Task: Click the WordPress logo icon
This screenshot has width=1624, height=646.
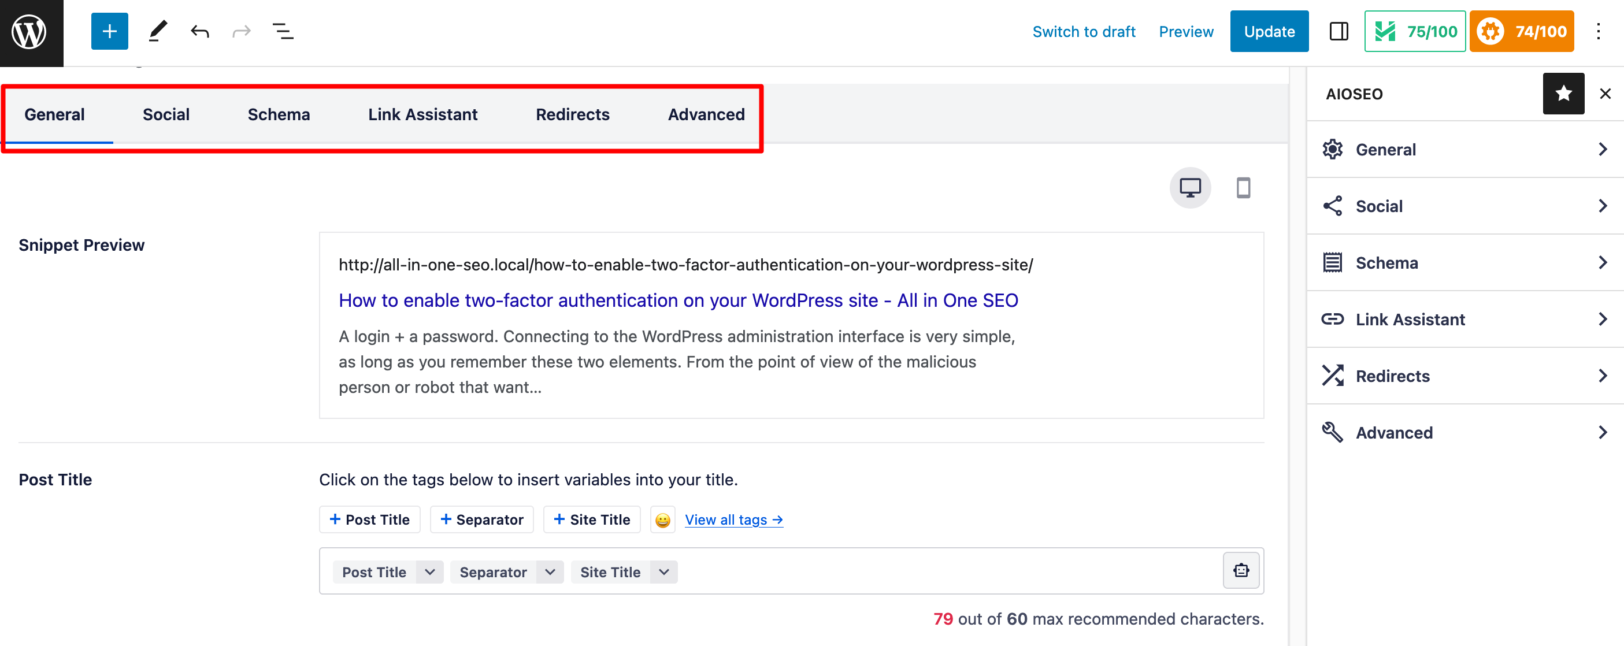Action: coord(30,32)
